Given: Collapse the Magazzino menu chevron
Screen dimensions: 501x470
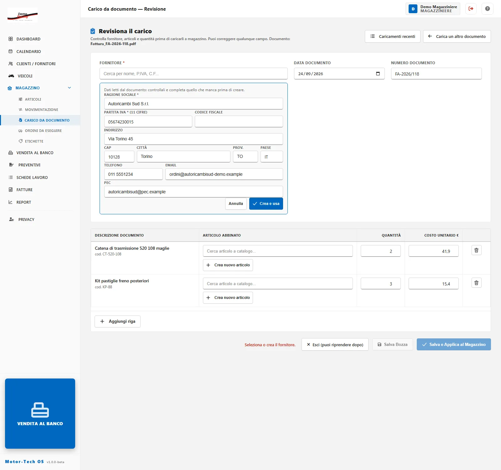Looking at the screenshot, I should 70,88.
